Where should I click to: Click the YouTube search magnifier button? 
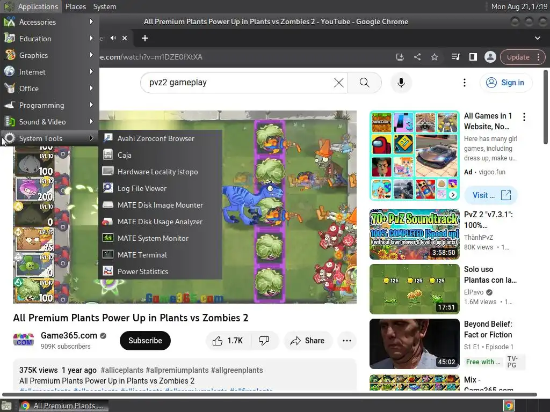[x=365, y=83]
